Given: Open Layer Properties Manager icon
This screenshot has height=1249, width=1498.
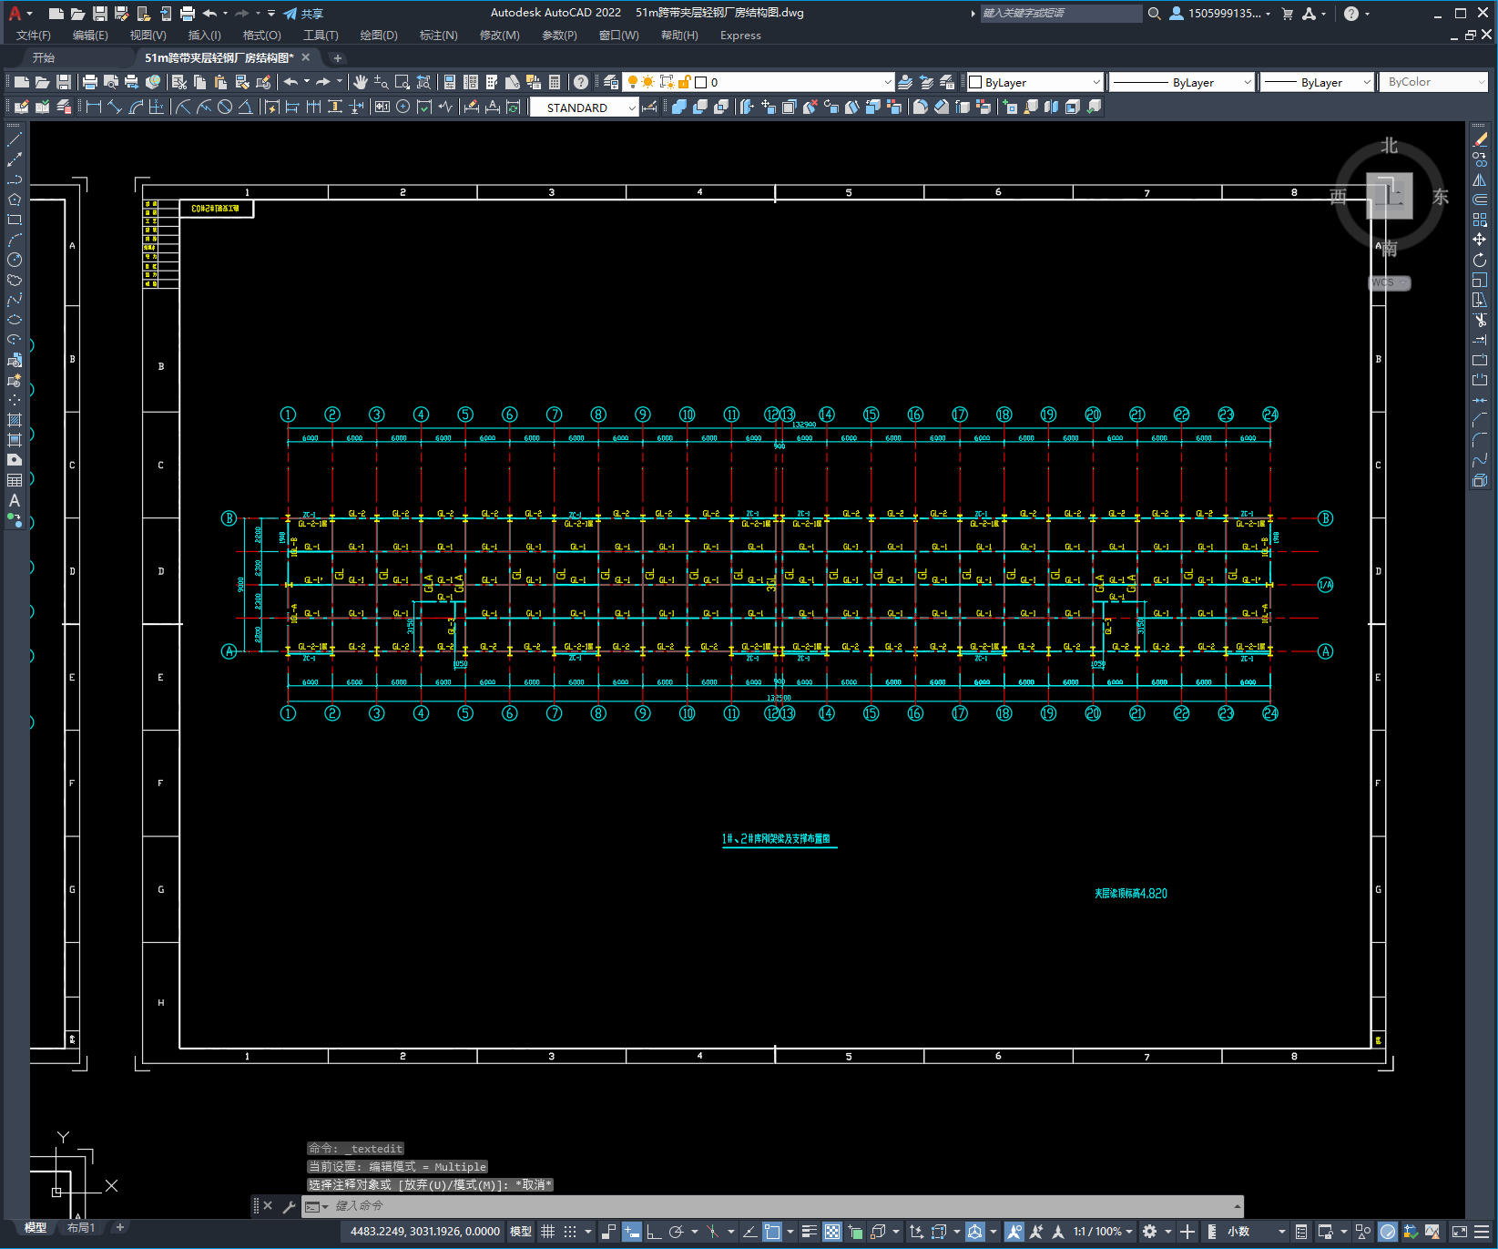Looking at the screenshot, I should [611, 82].
